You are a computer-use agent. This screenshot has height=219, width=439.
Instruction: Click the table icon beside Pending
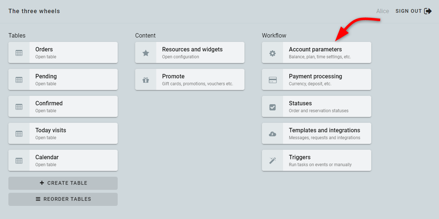(x=19, y=80)
